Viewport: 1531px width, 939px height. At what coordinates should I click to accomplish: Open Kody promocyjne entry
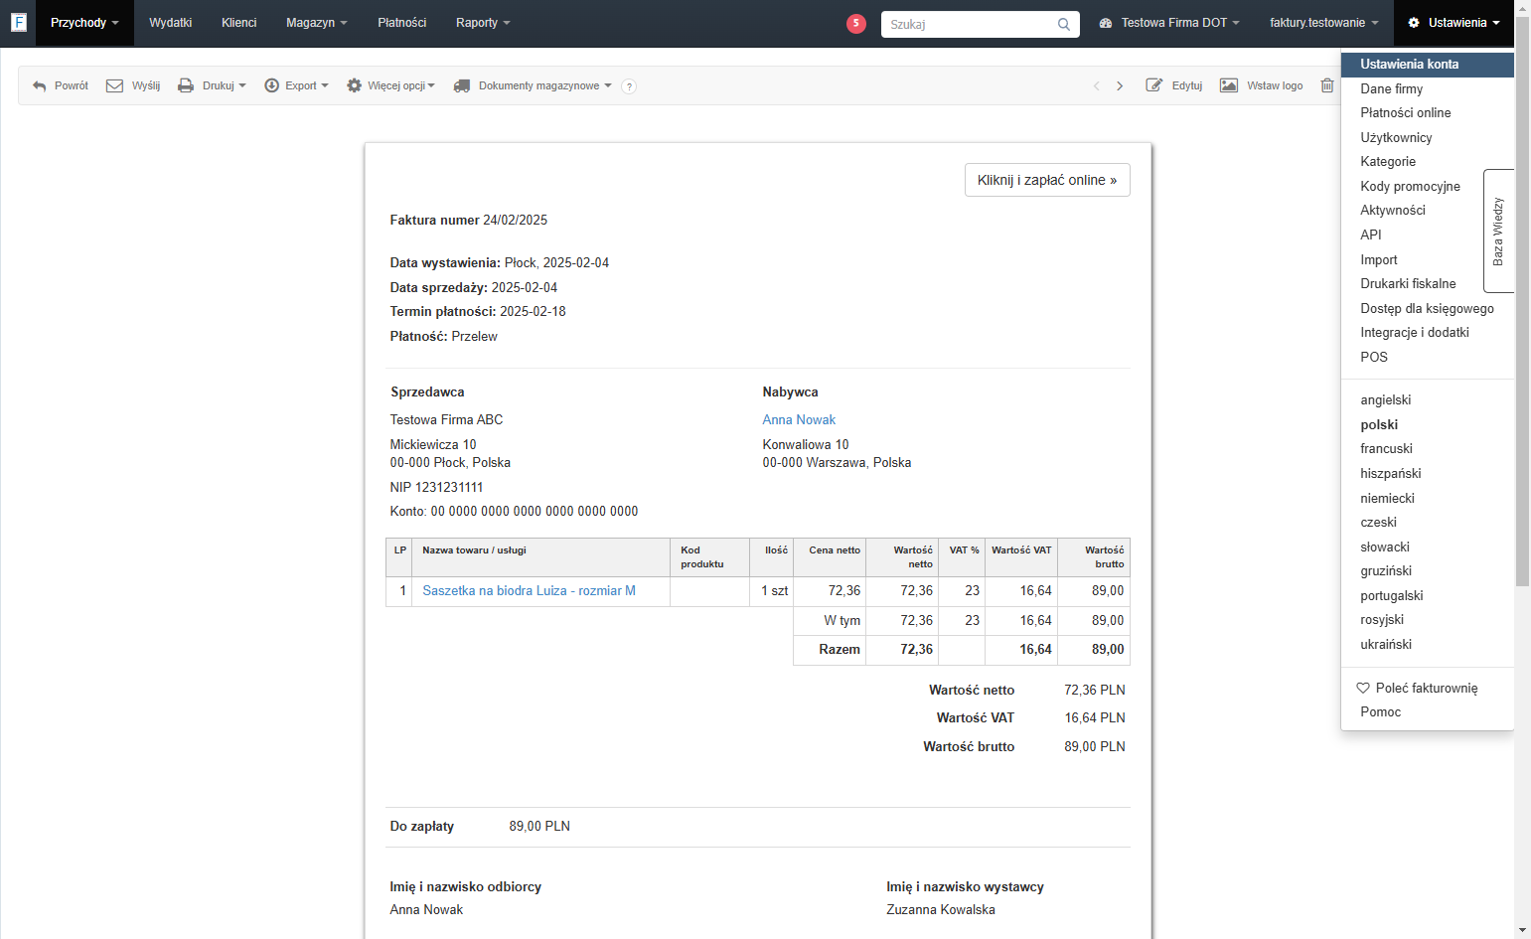point(1412,187)
